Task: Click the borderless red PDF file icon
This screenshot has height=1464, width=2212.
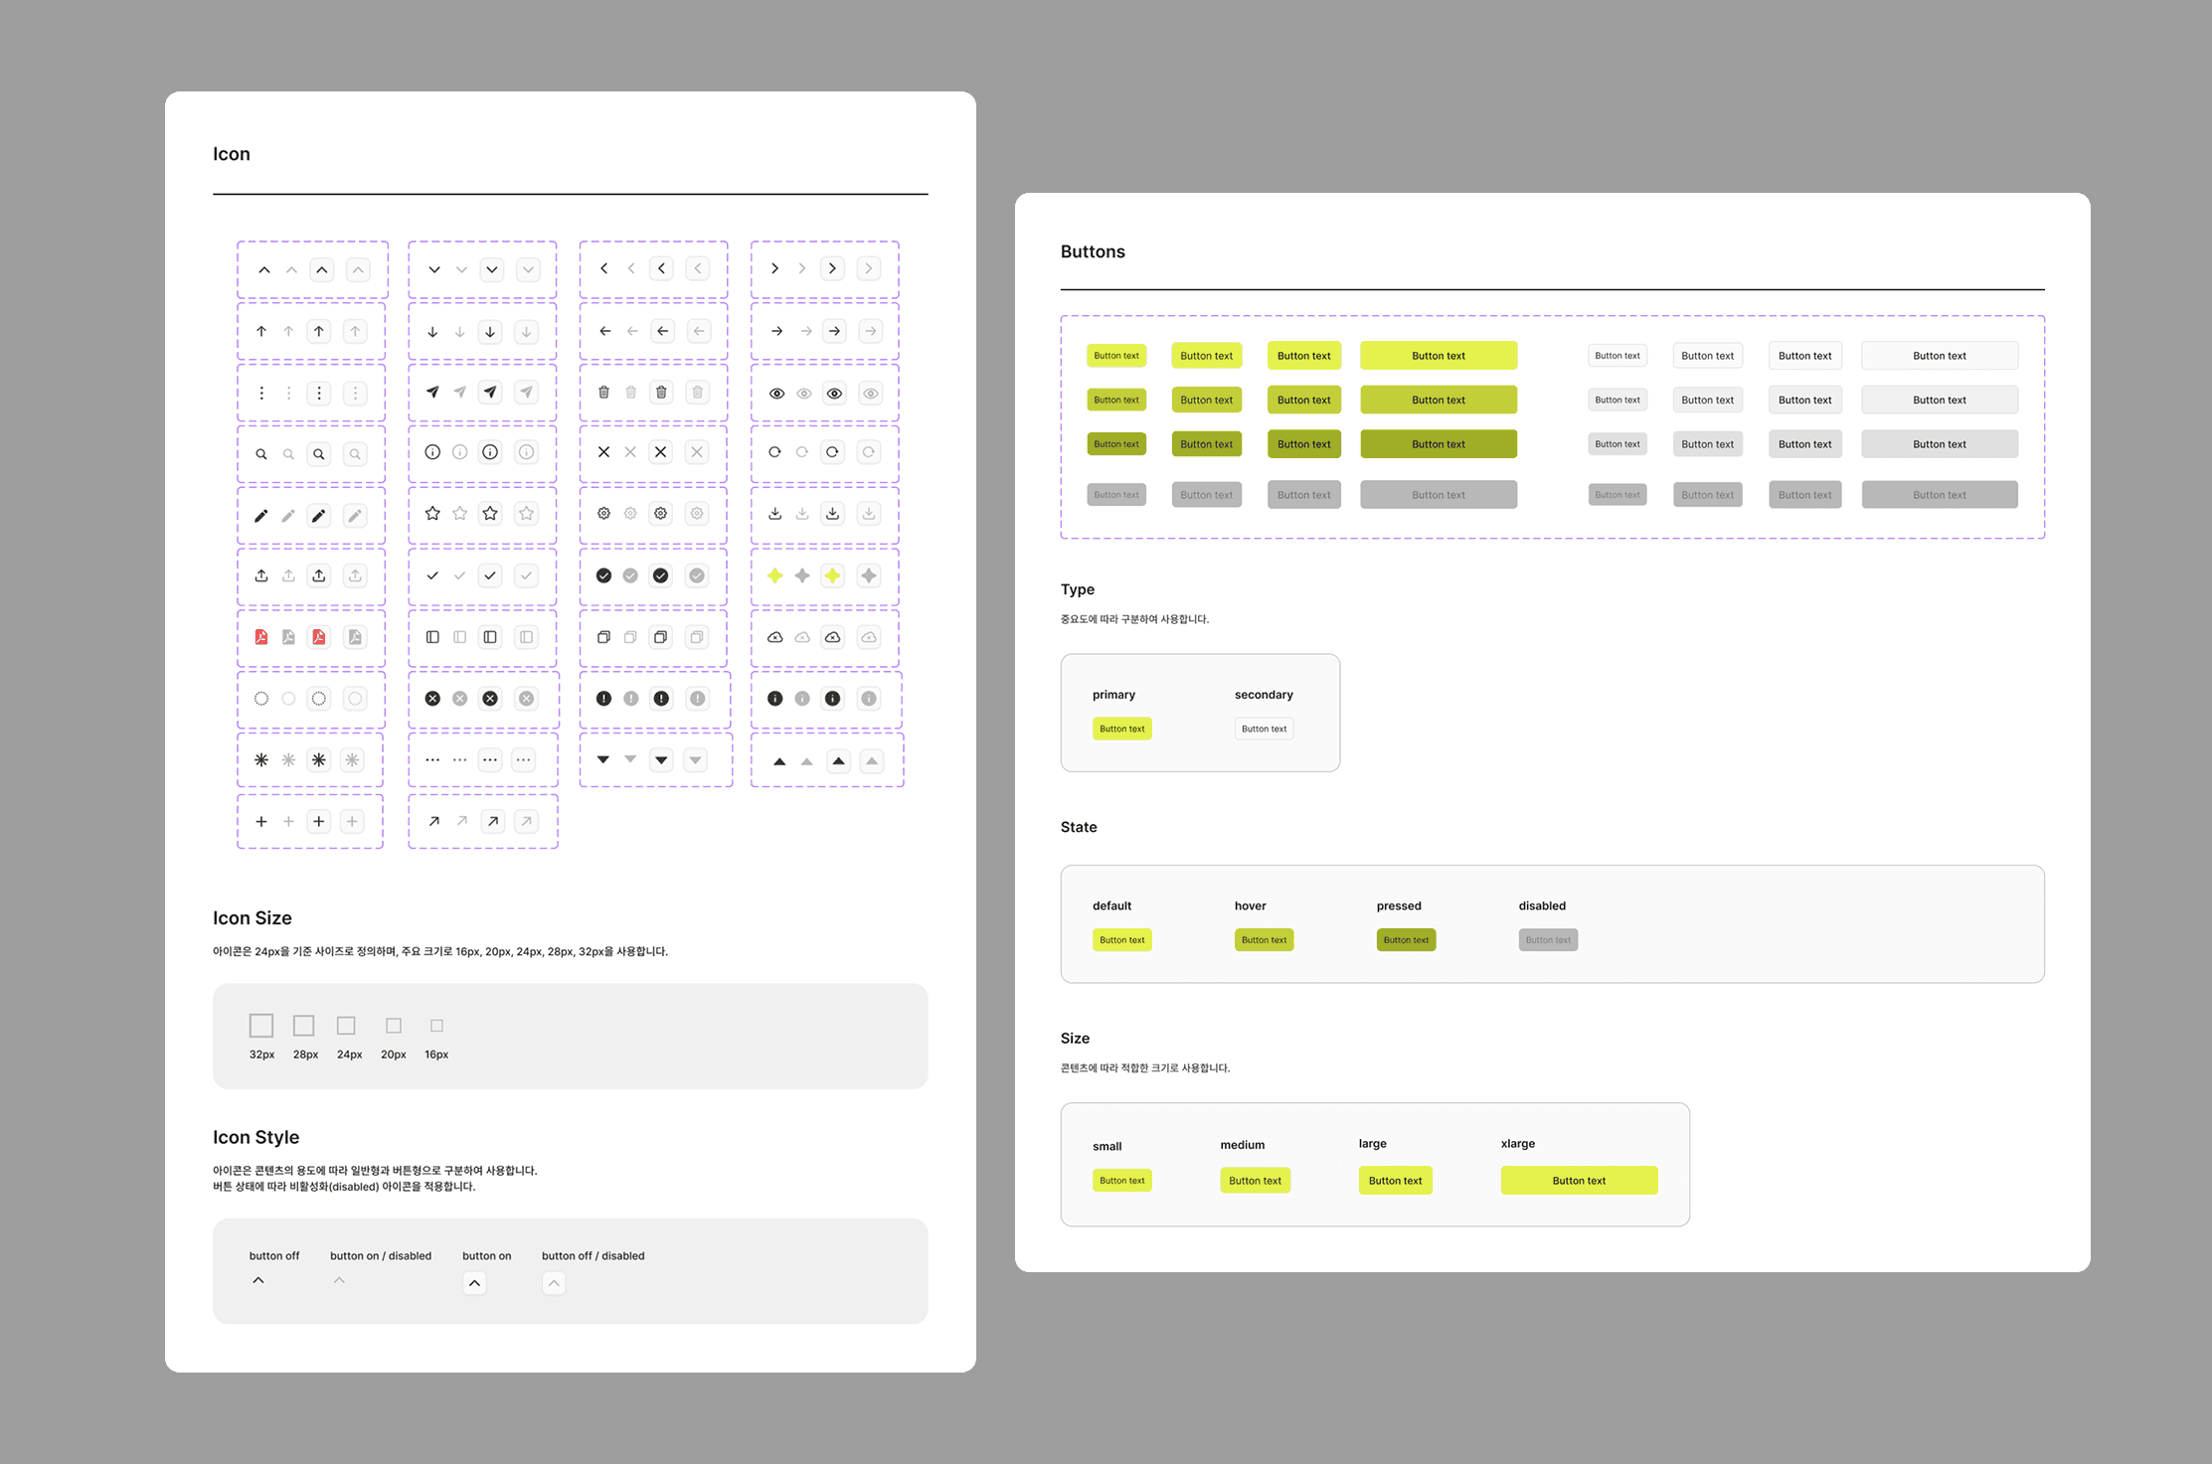Action: [x=261, y=637]
